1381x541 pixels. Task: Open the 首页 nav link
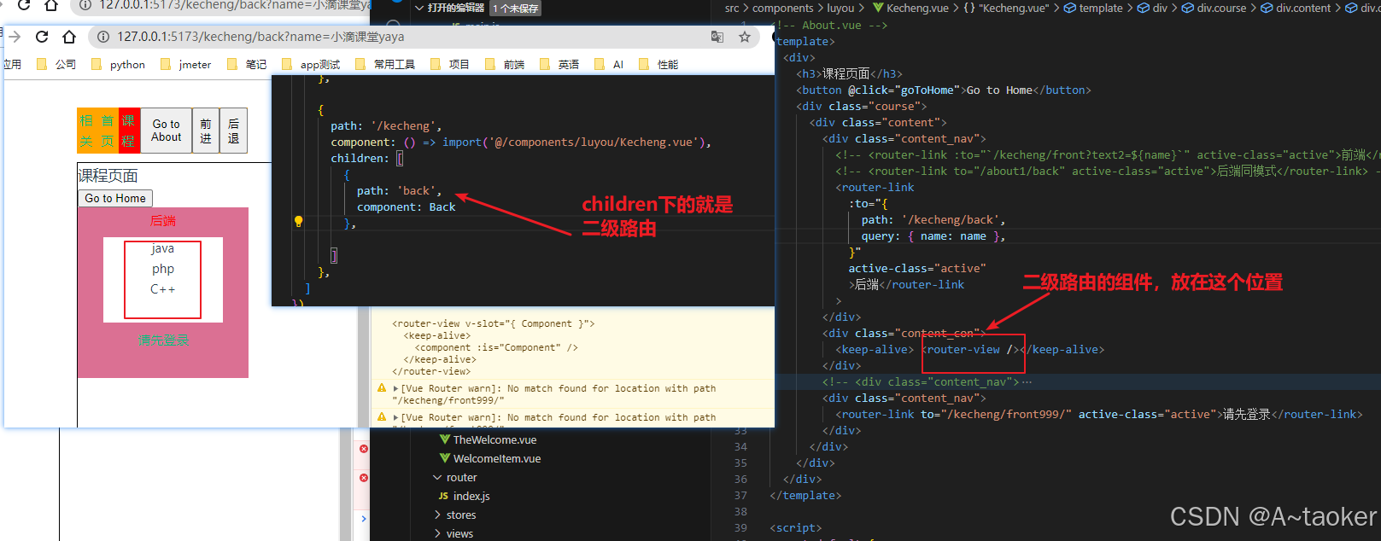point(108,131)
